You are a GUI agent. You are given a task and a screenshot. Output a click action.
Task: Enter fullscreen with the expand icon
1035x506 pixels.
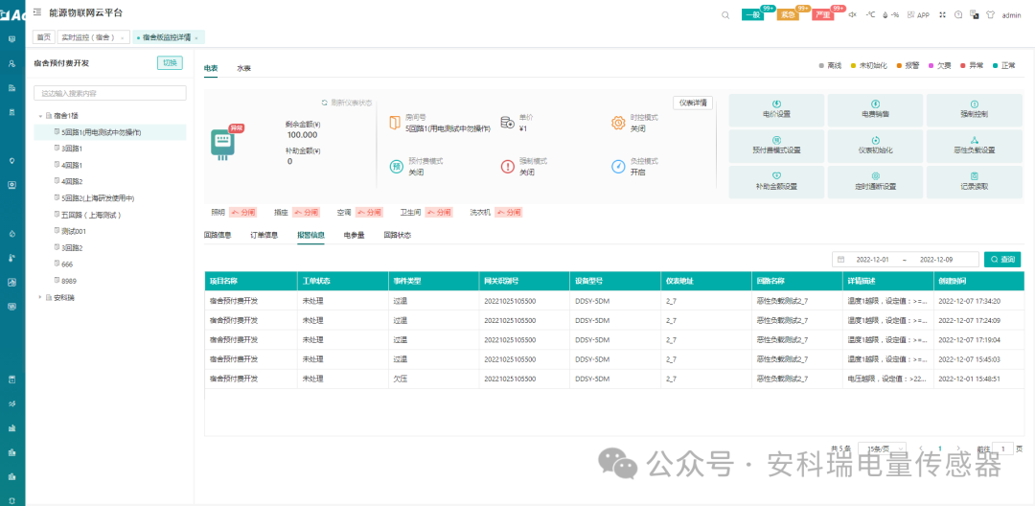(942, 14)
